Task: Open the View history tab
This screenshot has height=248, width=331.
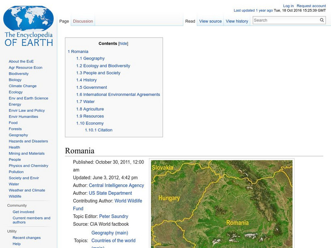Action: 237,21
